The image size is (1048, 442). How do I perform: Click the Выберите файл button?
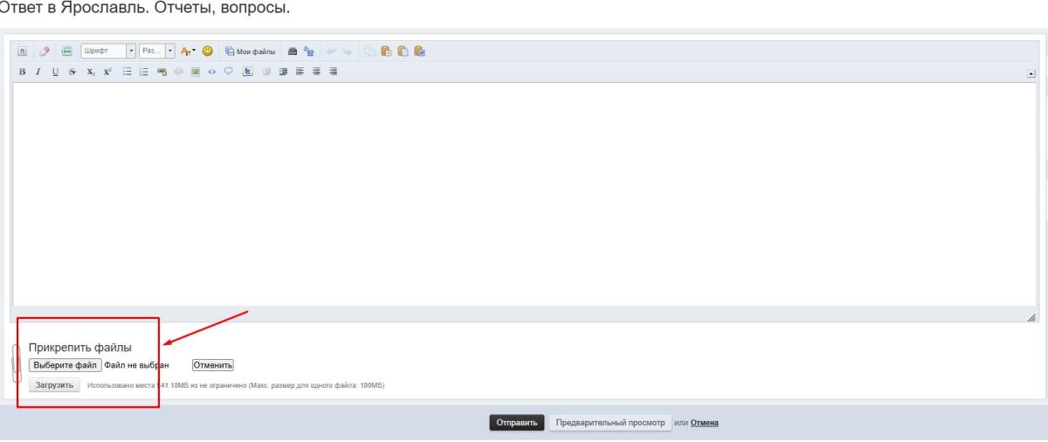(65, 365)
